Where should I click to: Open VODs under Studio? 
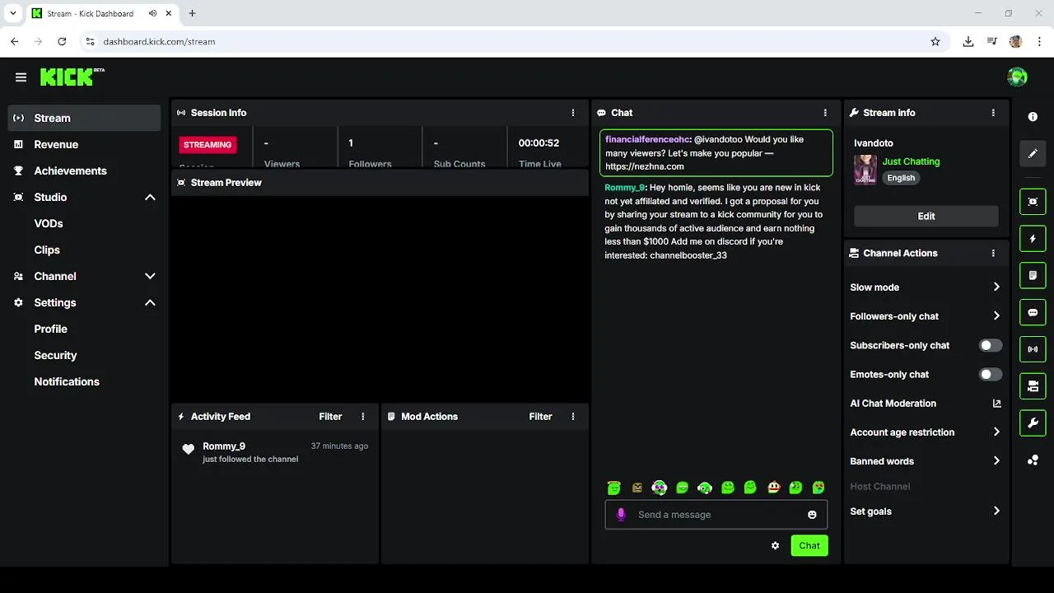tap(49, 223)
